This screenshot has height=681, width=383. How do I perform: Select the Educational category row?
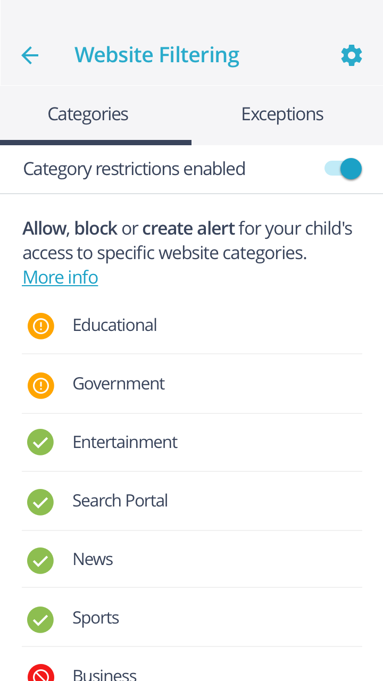[x=191, y=325]
